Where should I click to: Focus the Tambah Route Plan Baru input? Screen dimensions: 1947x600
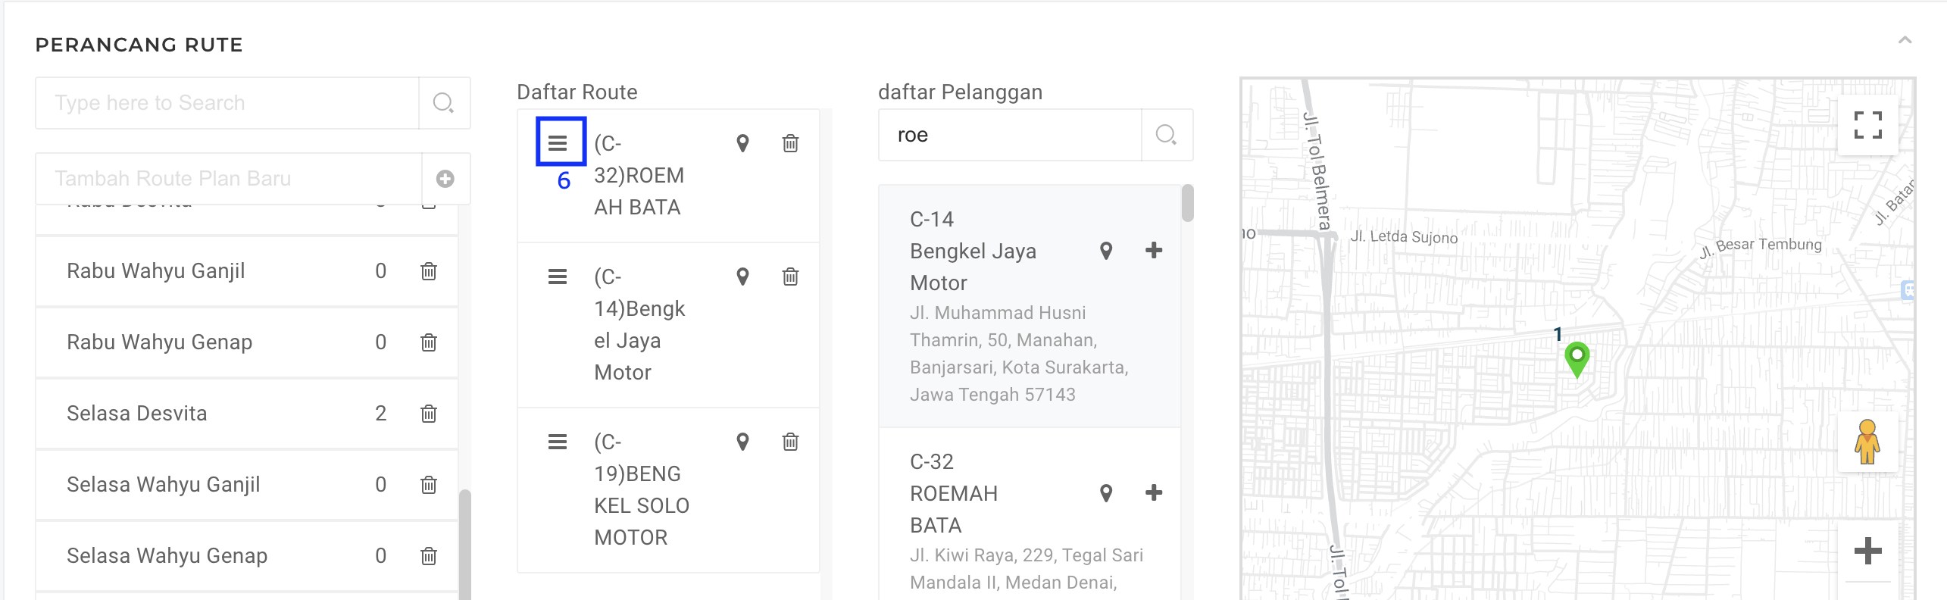[x=227, y=179]
